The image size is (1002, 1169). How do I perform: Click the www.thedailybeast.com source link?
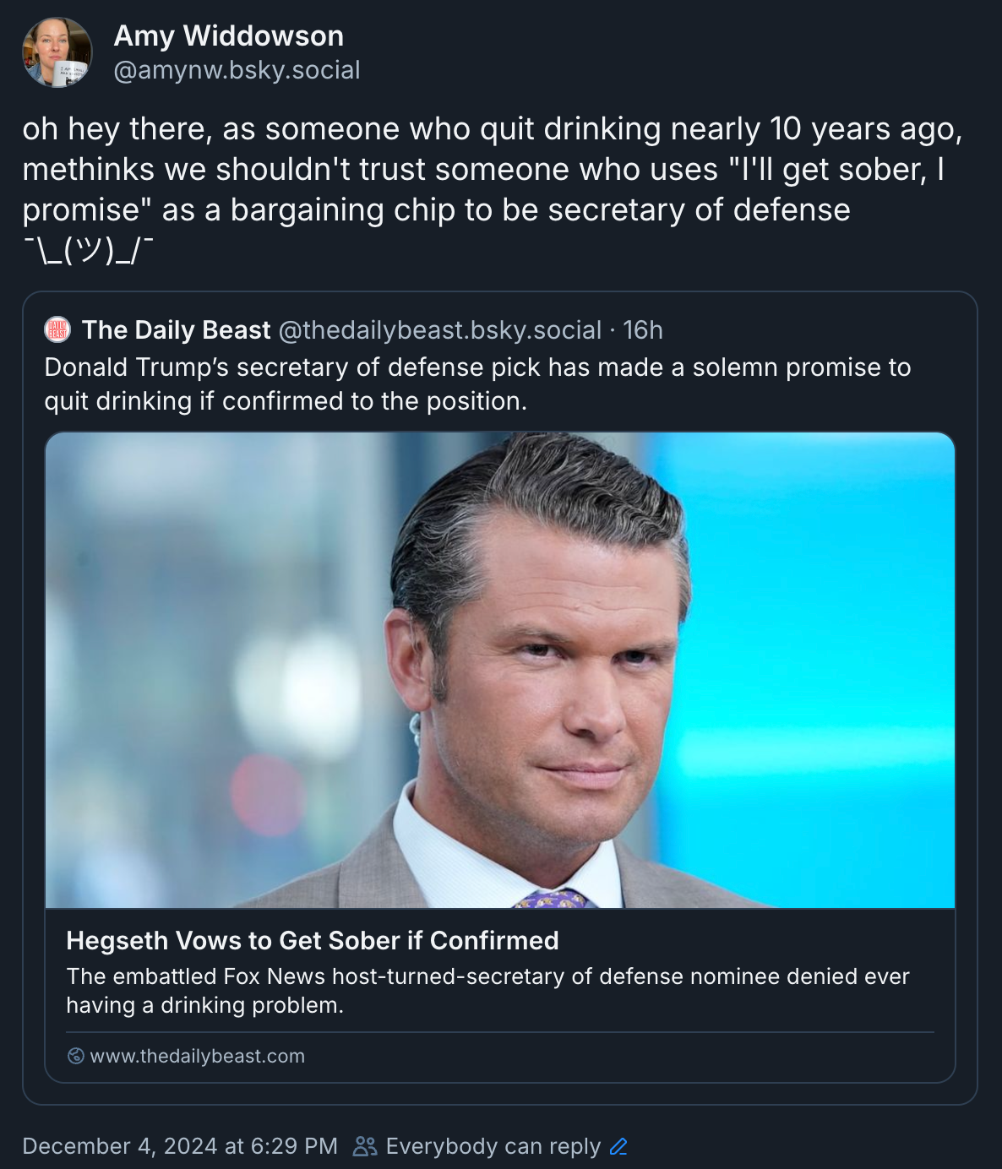tap(197, 1056)
